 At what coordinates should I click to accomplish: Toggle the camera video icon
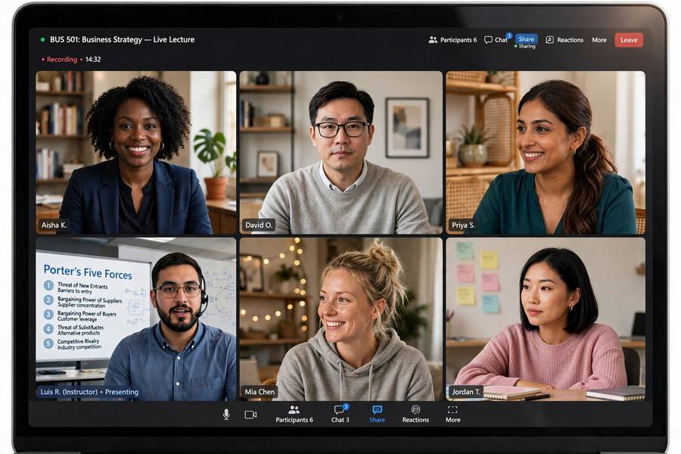pyautogui.click(x=250, y=415)
